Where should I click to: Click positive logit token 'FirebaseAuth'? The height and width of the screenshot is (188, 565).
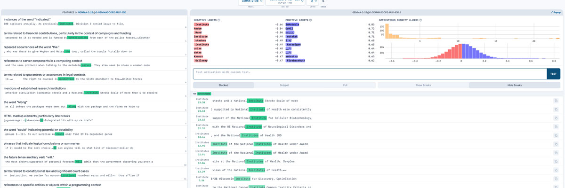tap(295, 61)
